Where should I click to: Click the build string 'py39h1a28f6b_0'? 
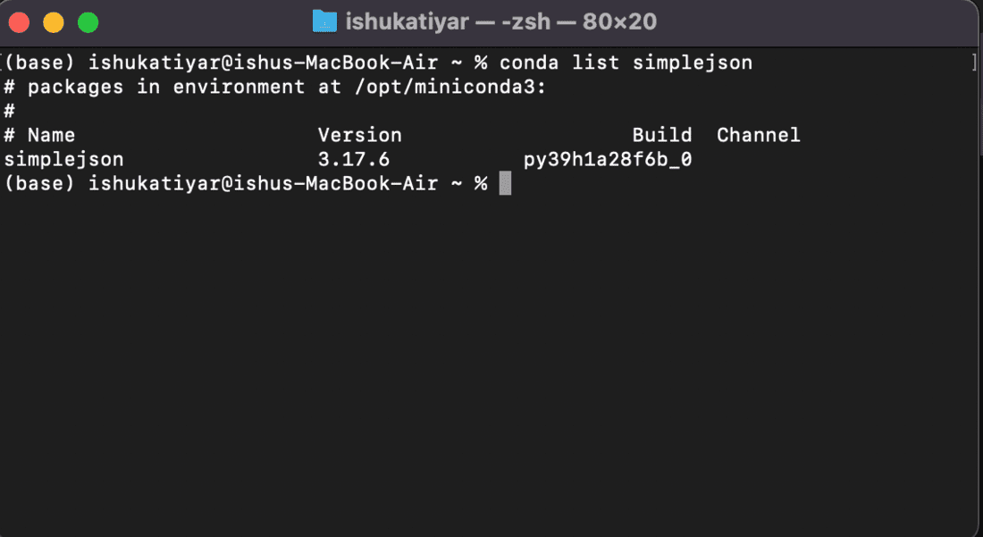608,160
